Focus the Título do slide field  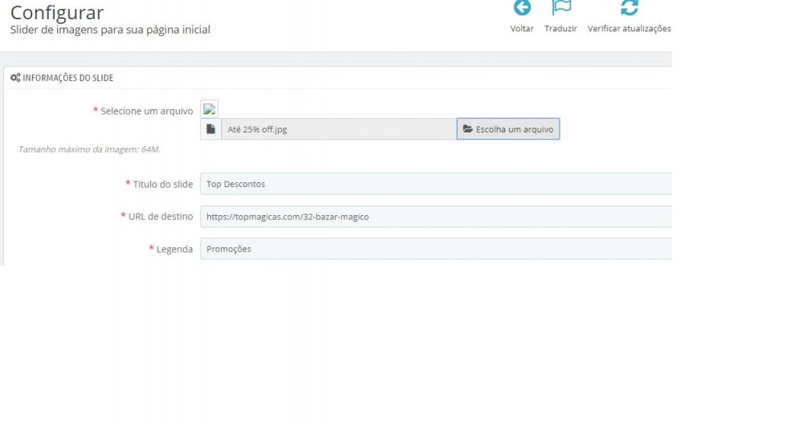[436, 184]
